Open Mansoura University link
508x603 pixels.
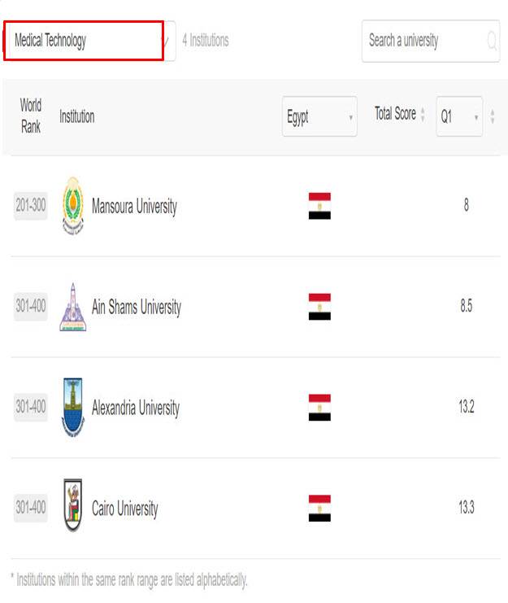coord(134,207)
